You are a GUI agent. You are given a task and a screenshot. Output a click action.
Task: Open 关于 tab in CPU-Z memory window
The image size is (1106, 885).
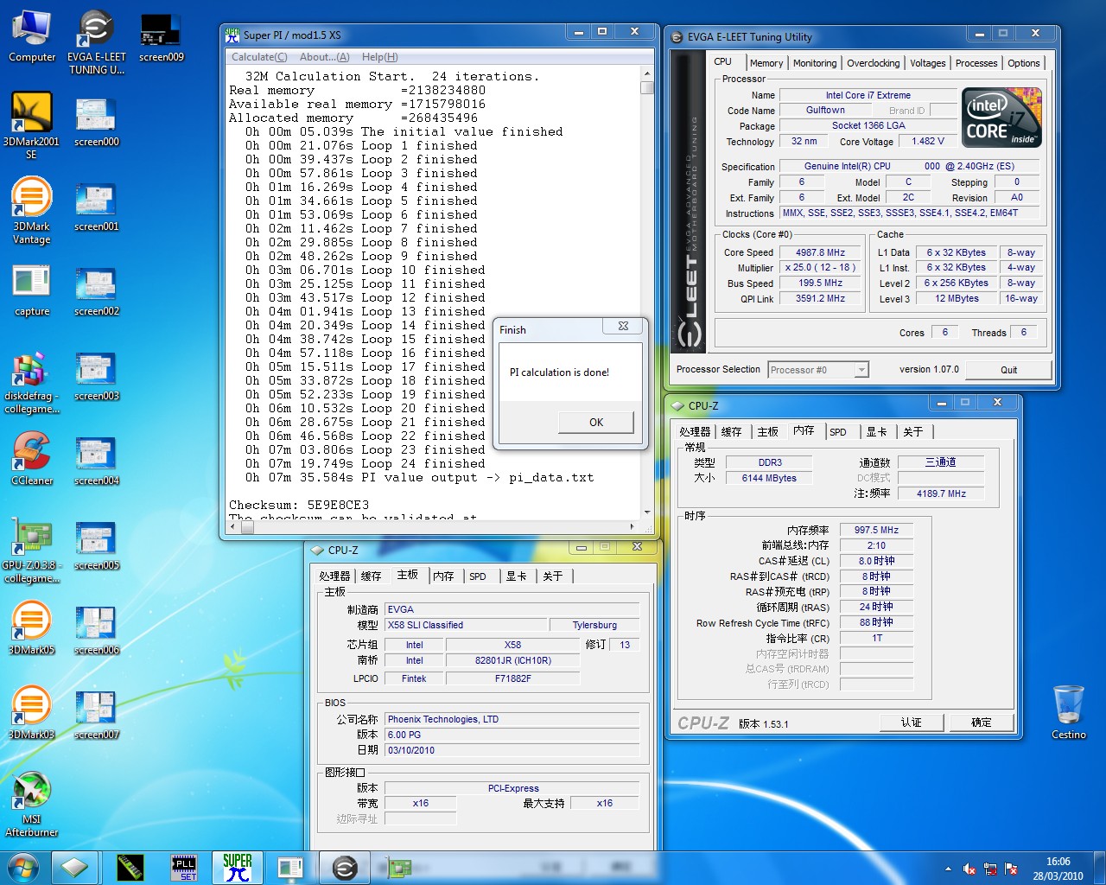click(x=913, y=432)
